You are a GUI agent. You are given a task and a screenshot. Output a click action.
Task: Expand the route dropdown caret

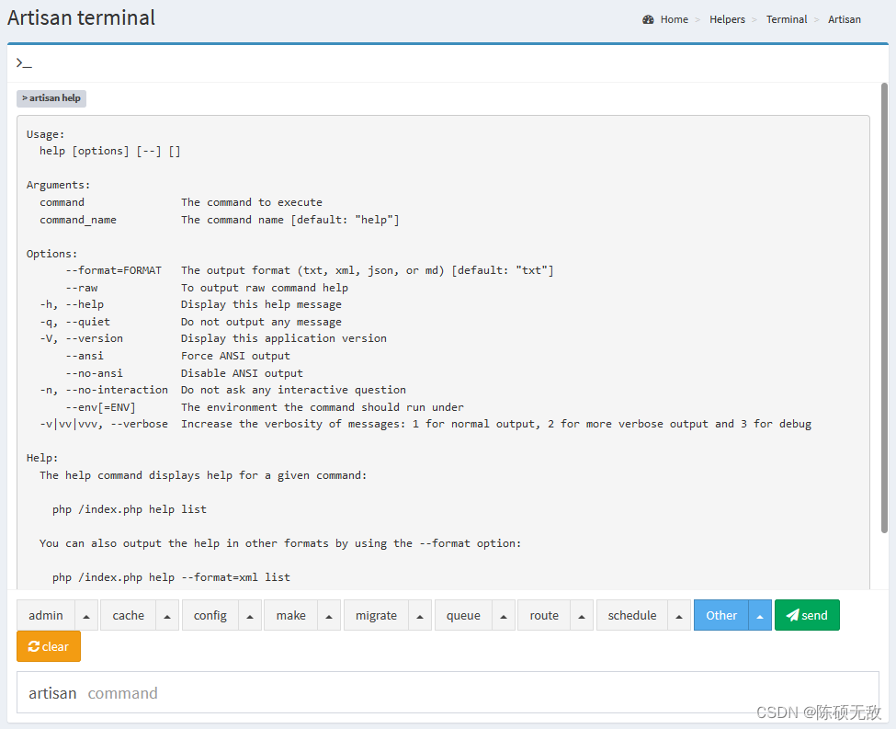(582, 616)
